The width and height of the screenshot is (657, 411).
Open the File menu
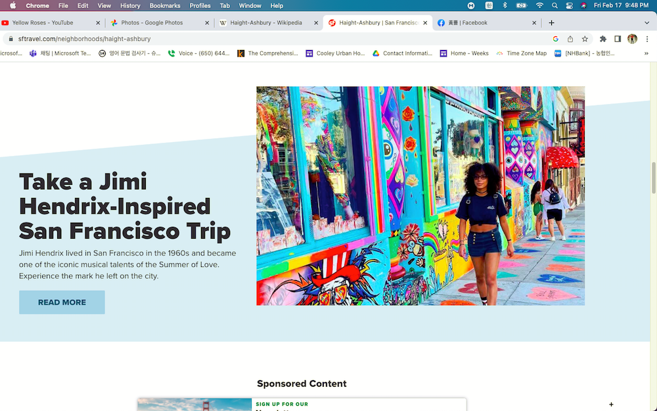63,5
